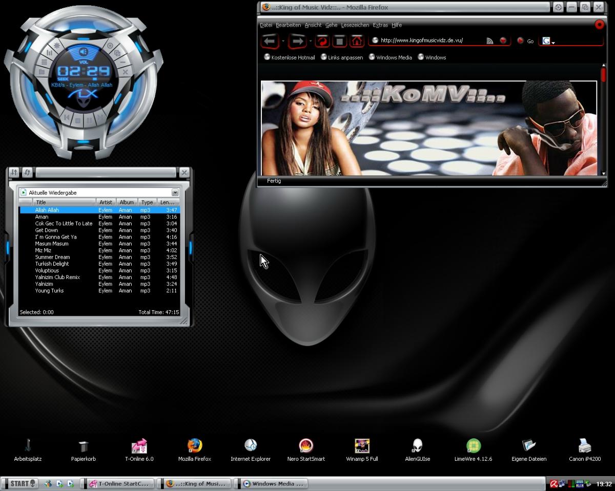The image size is (615, 491).
Task: Go to the Firefox home page icon
Action: click(357, 41)
